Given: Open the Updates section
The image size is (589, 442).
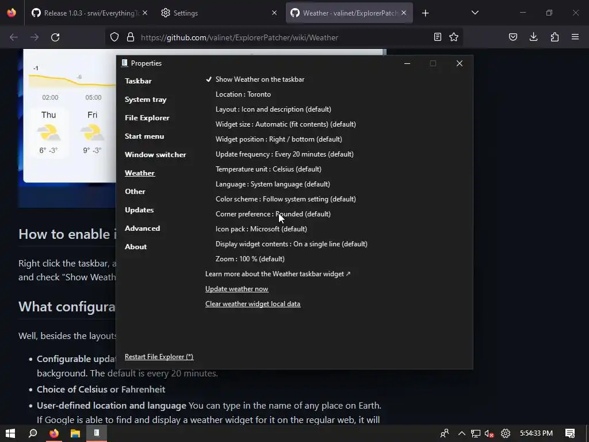Looking at the screenshot, I should tap(139, 209).
